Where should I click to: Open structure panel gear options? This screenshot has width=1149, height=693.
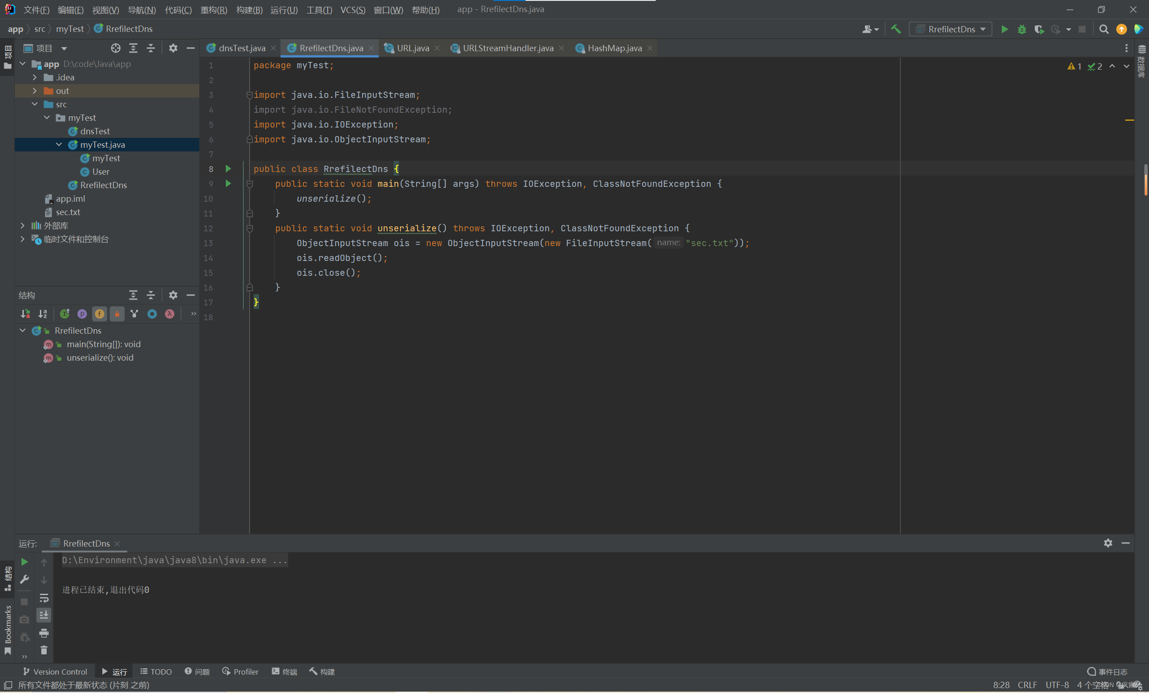coord(173,295)
